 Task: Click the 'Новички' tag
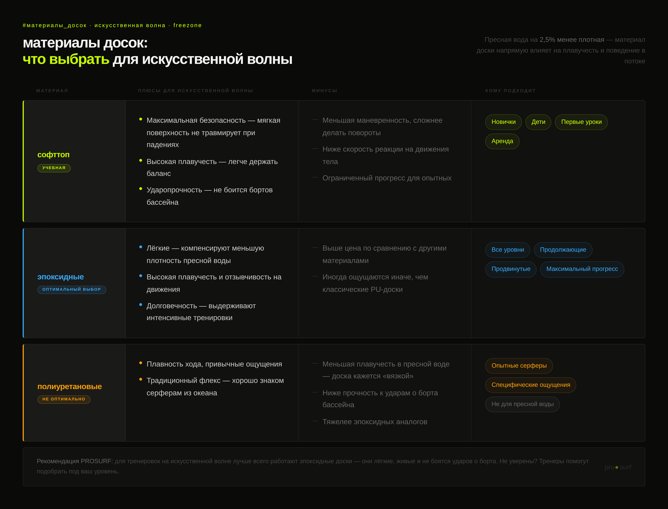coord(503,122)
